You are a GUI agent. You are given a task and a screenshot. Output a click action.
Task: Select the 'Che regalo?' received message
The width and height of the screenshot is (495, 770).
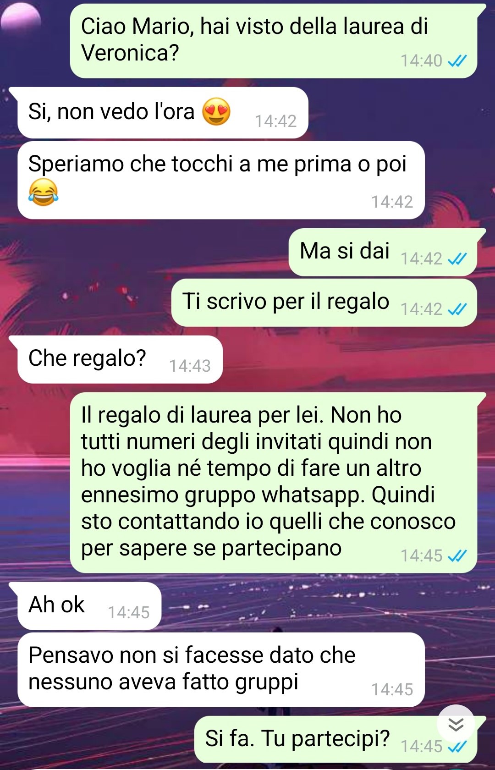click(120, 359)
